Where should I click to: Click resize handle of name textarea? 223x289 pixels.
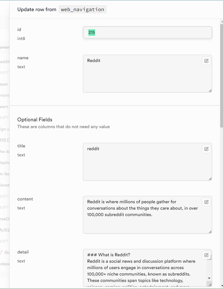(x=210, y=91)
